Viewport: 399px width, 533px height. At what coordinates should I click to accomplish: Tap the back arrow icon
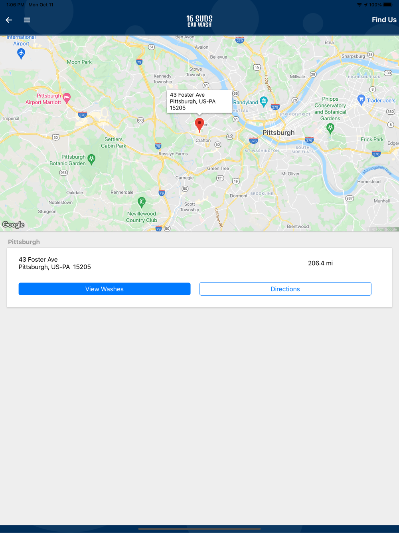tap(9, 20)
